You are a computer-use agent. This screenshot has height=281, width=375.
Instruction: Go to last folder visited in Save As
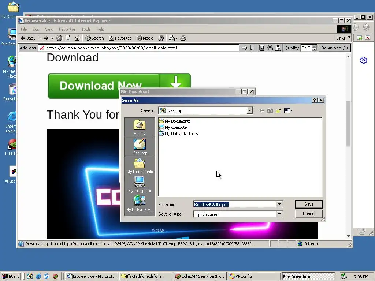(262, 110)
